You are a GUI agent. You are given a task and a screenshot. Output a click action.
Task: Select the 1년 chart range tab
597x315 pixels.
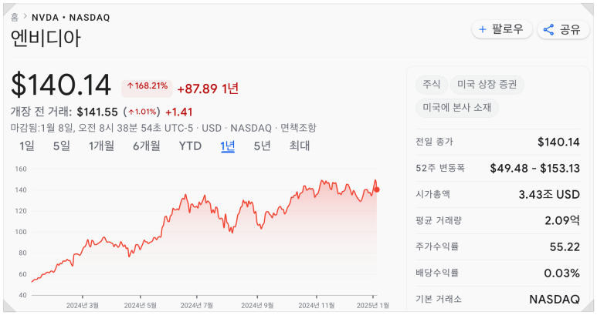tap(228, 146)
